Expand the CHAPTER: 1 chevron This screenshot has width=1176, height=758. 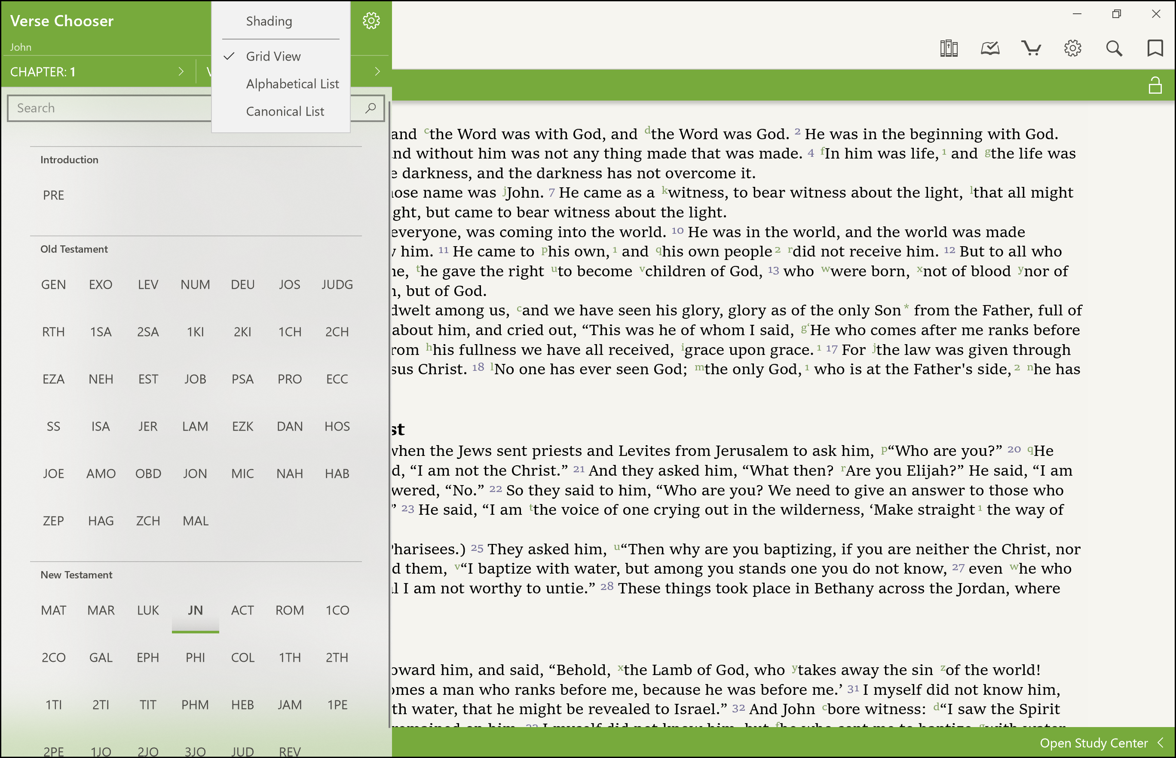point(181,72)
